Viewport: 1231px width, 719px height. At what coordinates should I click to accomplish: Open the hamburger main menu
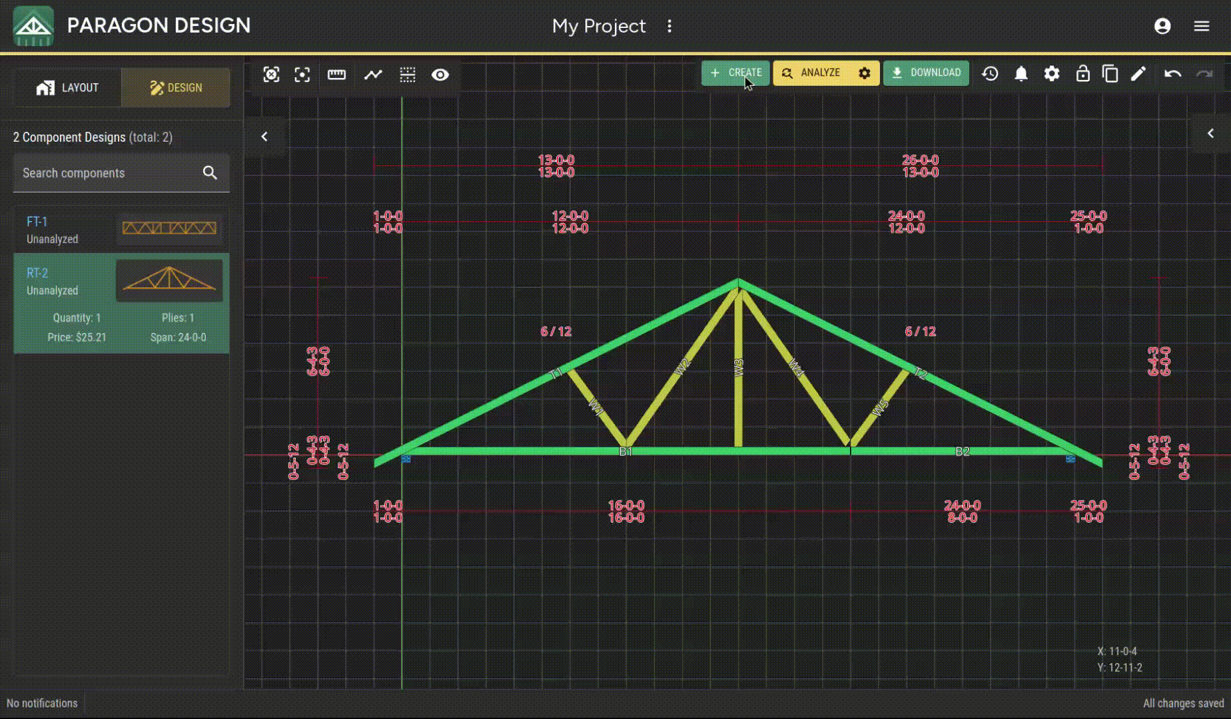coord(1201,26)
